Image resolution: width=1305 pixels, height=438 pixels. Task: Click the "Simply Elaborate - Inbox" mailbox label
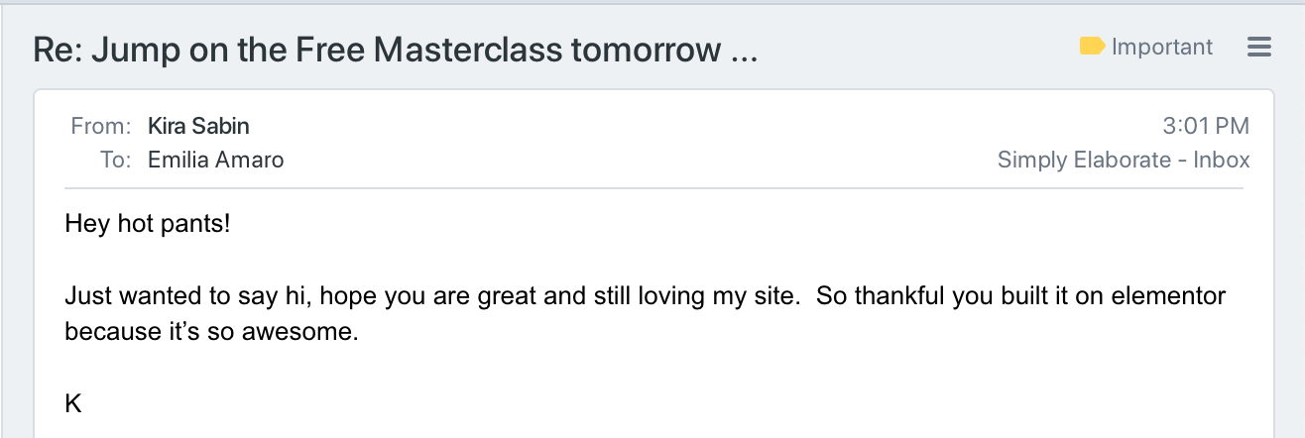pos(1124,160)
